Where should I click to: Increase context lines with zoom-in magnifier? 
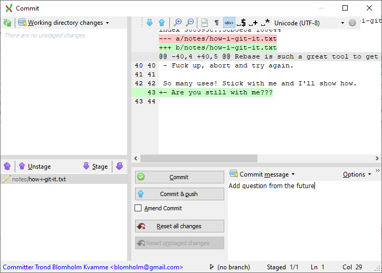(x=178, y=23)
